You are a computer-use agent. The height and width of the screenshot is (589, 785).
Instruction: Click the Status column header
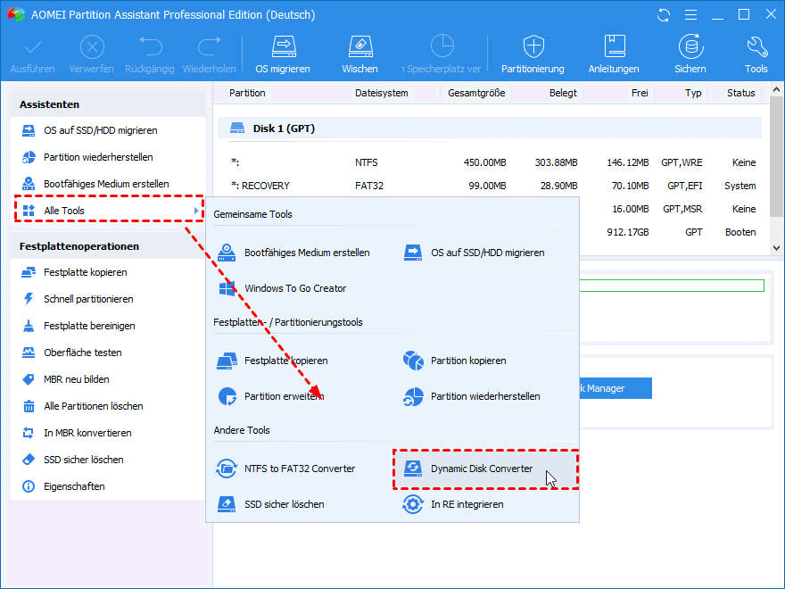(x=741, y=93)
